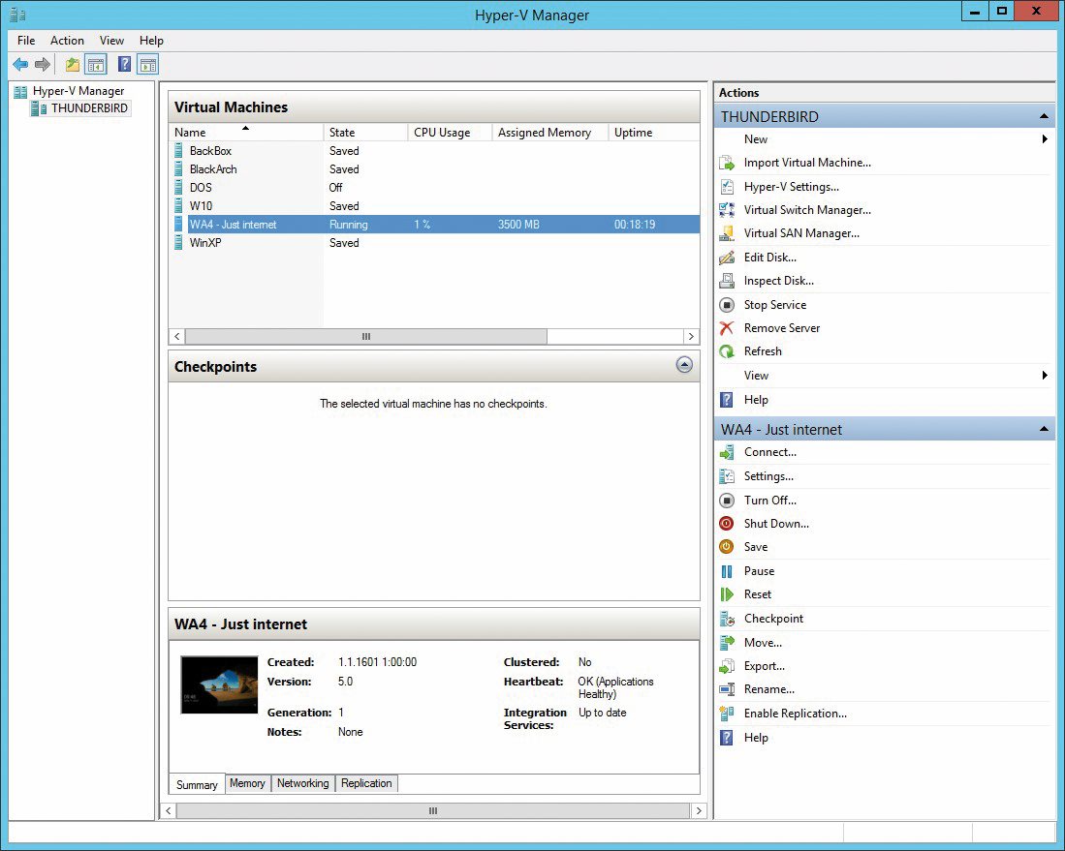This screenshot has height=851, width=1065.
Task: Click Import Virtual Machine icon
Action: 727,163
